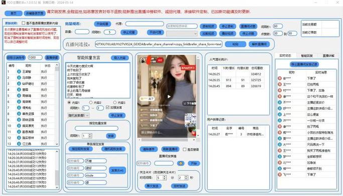Switch to the 智能回复 tab
Viewport: 343px width, 196px height.
coord(307,56)
